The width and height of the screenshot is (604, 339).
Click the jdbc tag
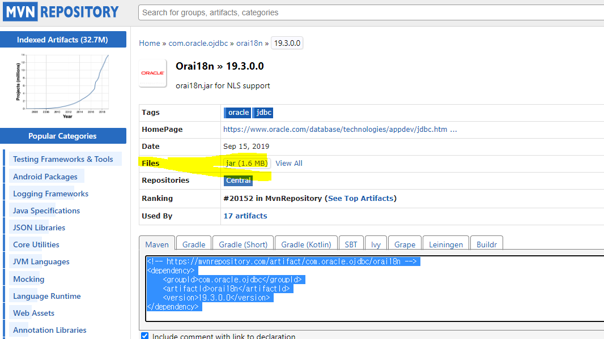click(264, 113)
